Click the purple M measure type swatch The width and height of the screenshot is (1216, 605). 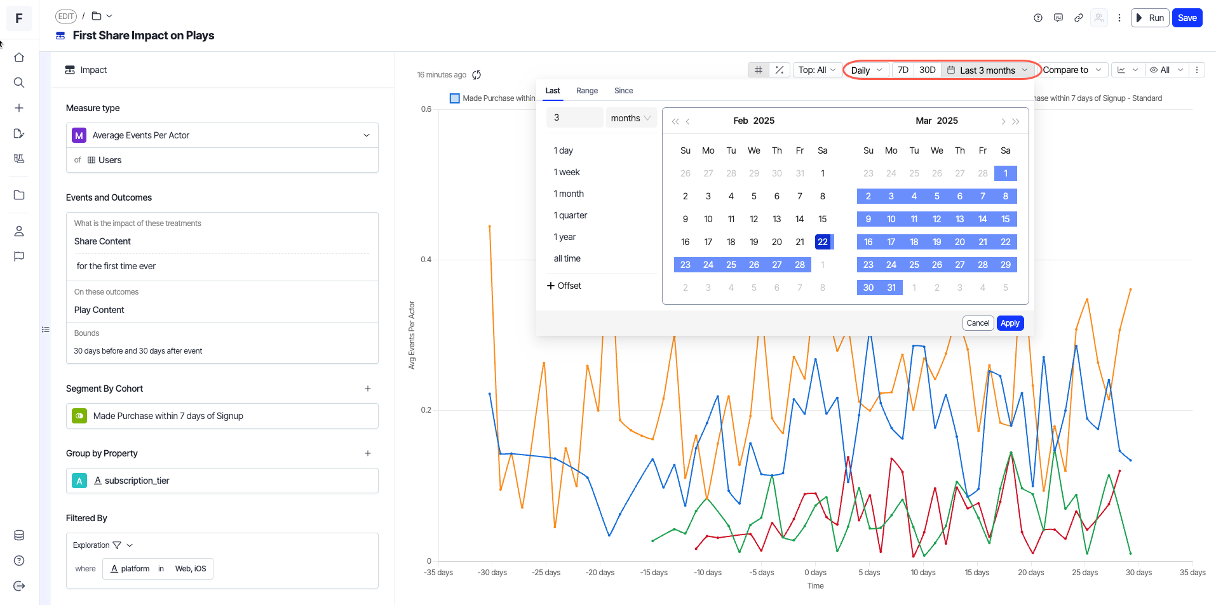pos(79,135)
